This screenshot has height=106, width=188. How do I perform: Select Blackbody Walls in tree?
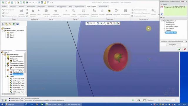[x=18, y=72]
